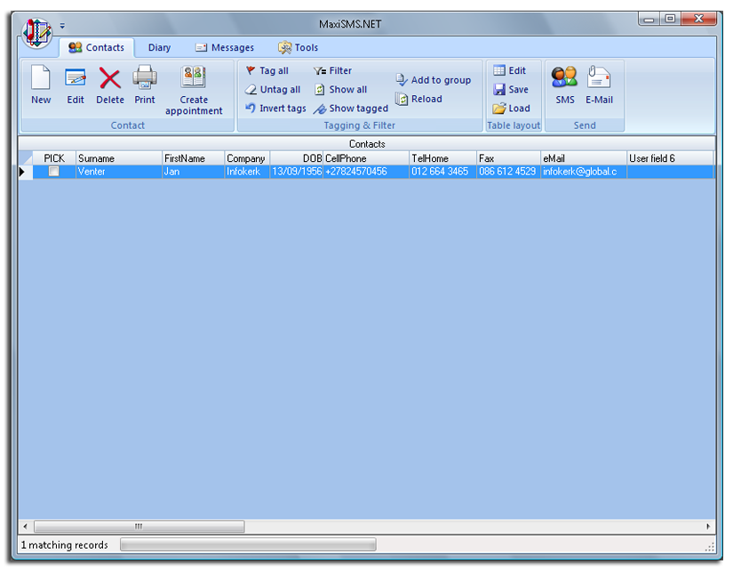
Task: Click the 'Infokerk' company cell
Action: tap(247, 172)
